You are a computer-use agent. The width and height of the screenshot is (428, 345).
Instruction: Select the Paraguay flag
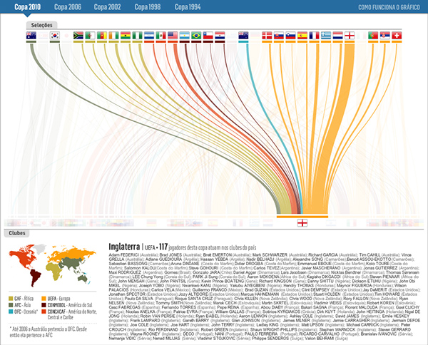click(x=220, y=36)
